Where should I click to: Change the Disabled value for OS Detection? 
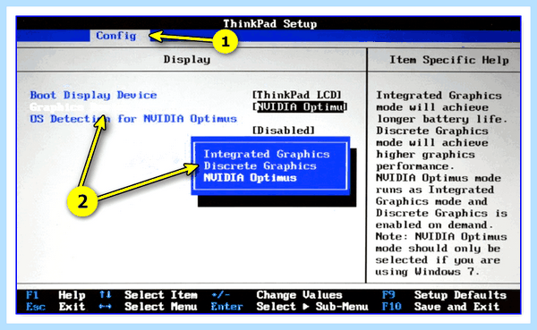[283, 131]
